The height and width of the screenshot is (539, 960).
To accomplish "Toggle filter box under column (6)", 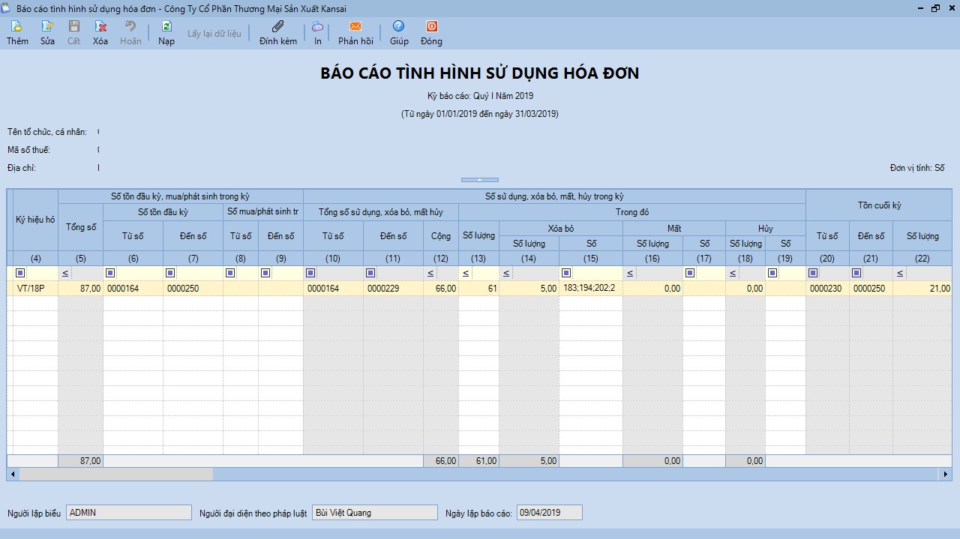I will (110, 273).
